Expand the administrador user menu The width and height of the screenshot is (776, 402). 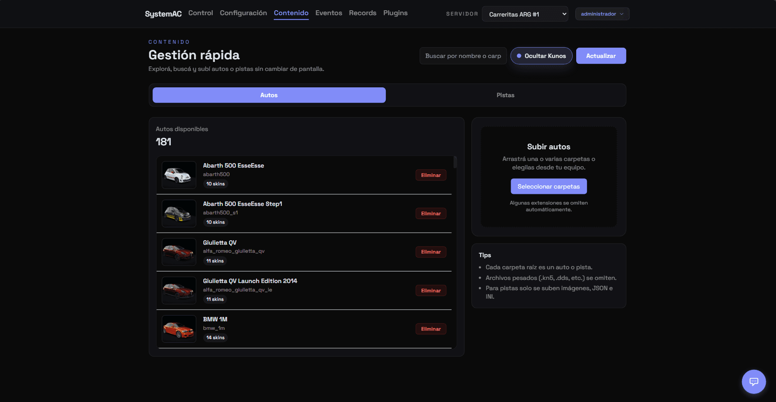click(602, 14)
